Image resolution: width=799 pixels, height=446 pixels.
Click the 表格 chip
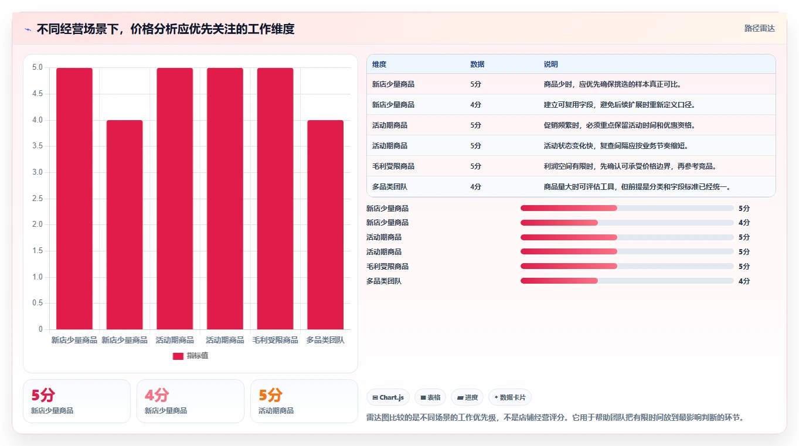430,397
